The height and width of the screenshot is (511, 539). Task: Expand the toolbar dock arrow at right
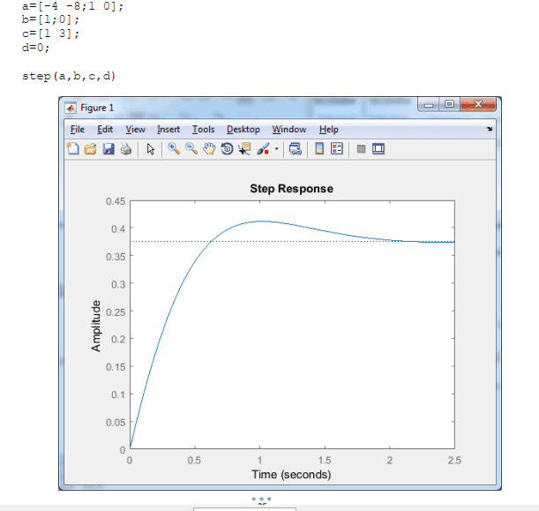(490, 129)
